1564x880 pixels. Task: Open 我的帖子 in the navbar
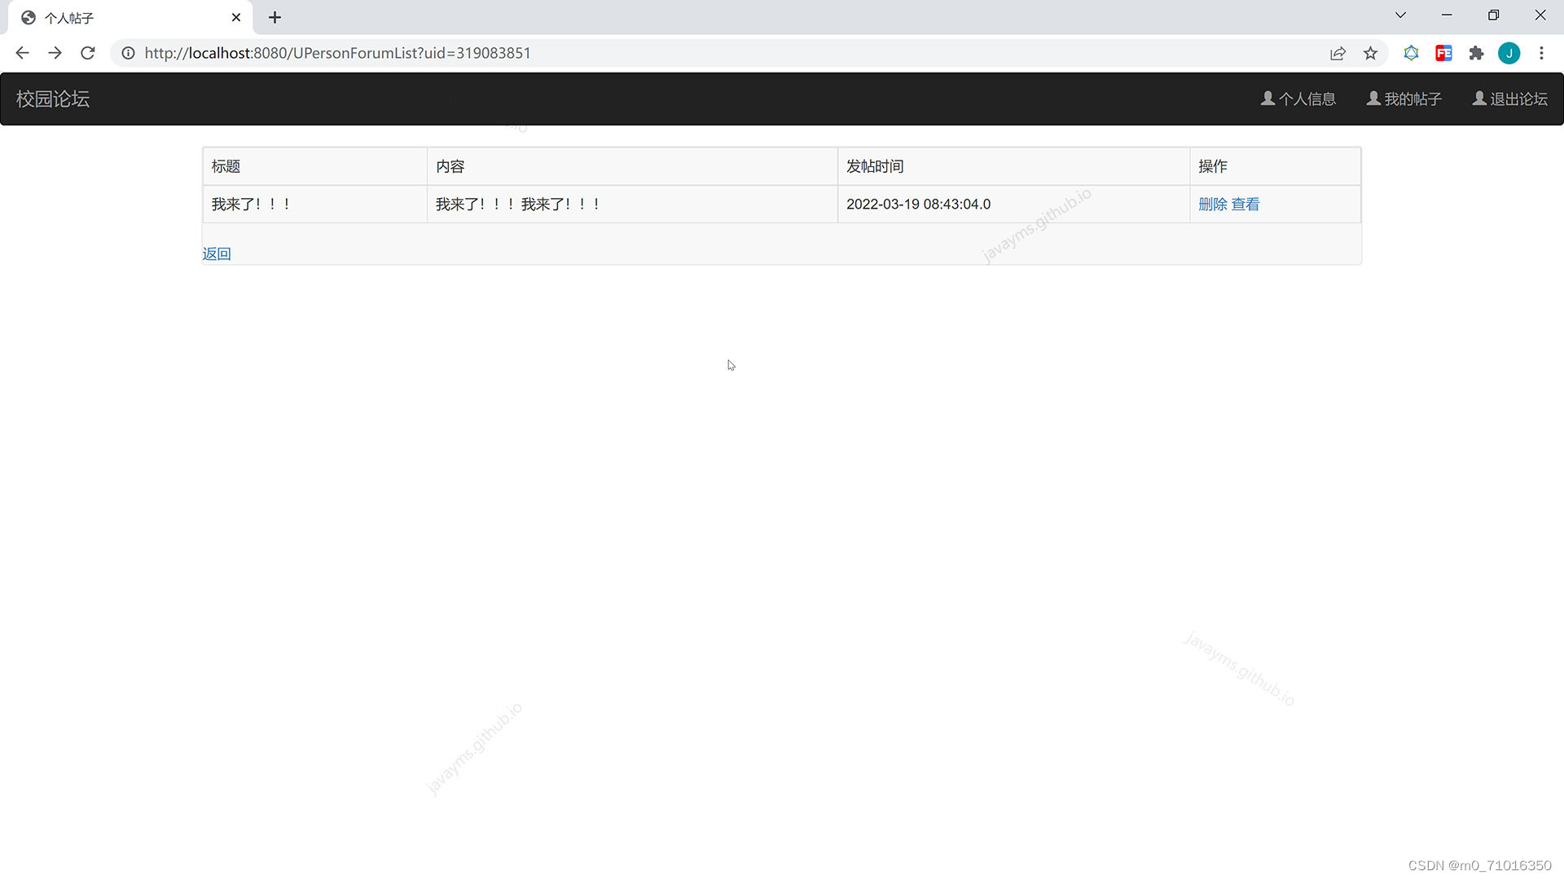[1404, 99]
